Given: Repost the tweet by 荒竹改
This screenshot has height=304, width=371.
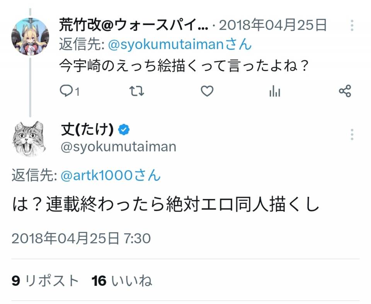Looking at the screenshot, I should pos(136,91).
